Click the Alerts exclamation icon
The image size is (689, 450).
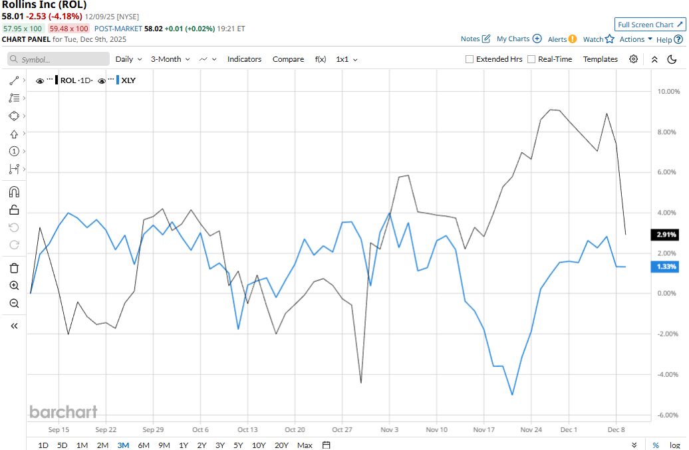click(573, 39)
